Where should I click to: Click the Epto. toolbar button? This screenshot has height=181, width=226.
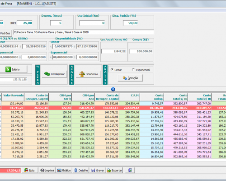tap(30, 170)
